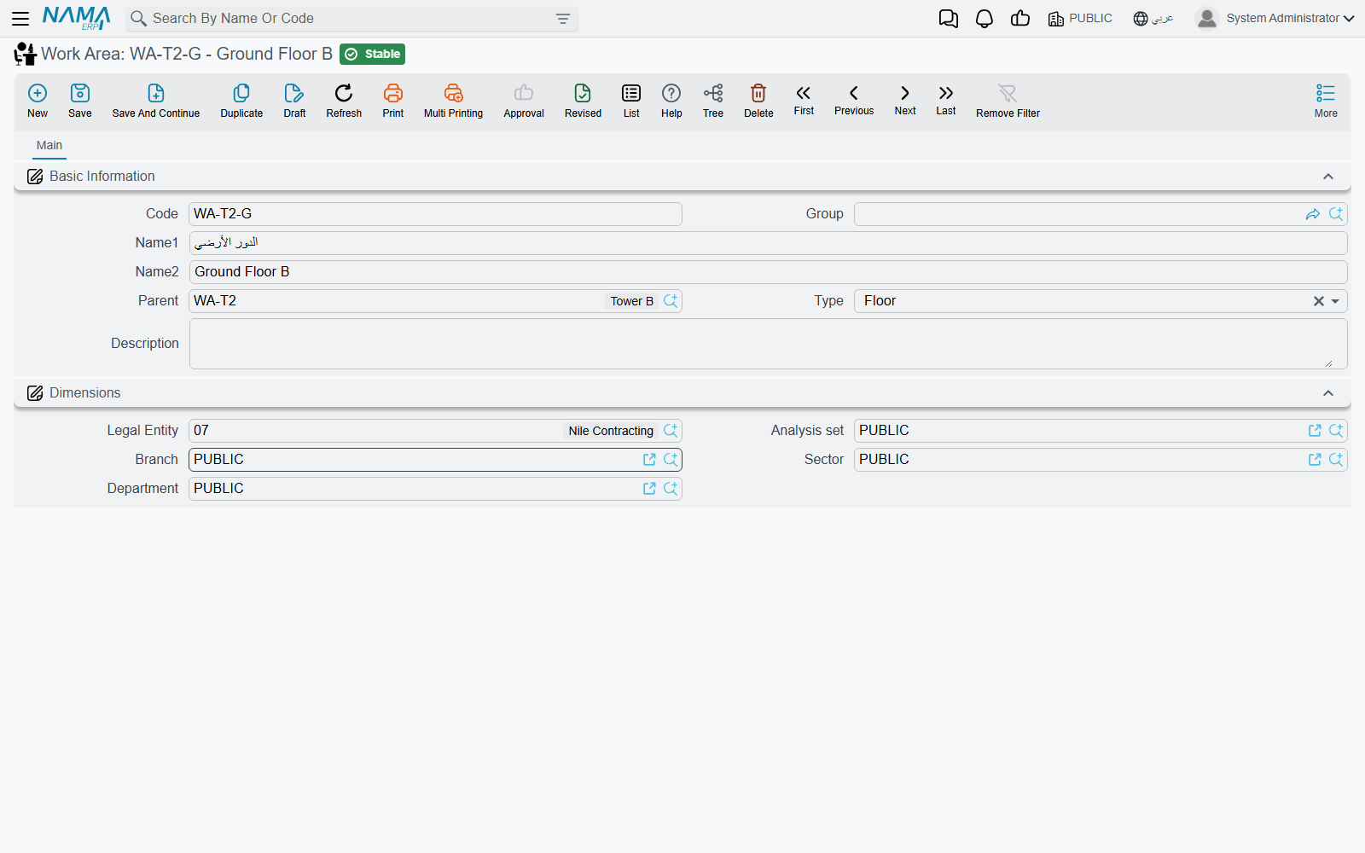Click the work area title icon

tap(25, 55)
